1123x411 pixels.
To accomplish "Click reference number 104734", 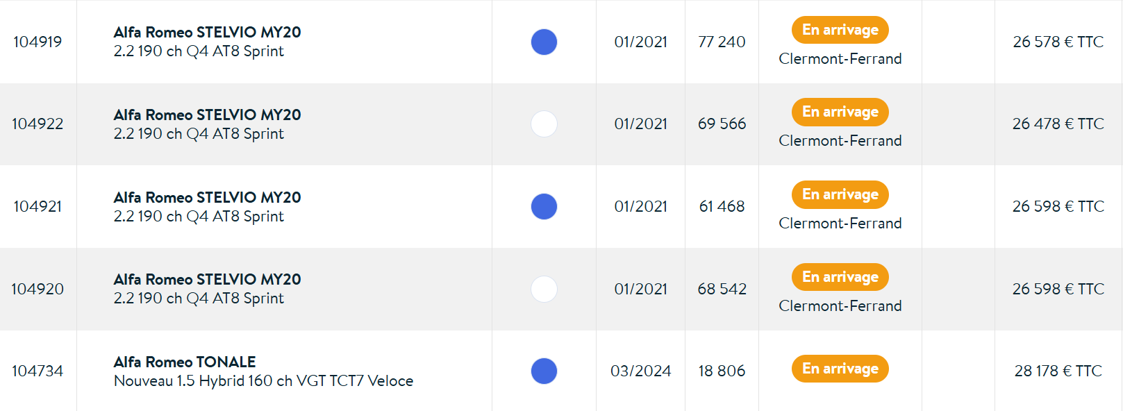I will tap(38, 371).
